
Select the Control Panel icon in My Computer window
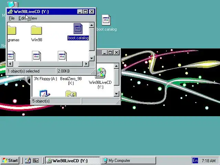pos(45,93)
